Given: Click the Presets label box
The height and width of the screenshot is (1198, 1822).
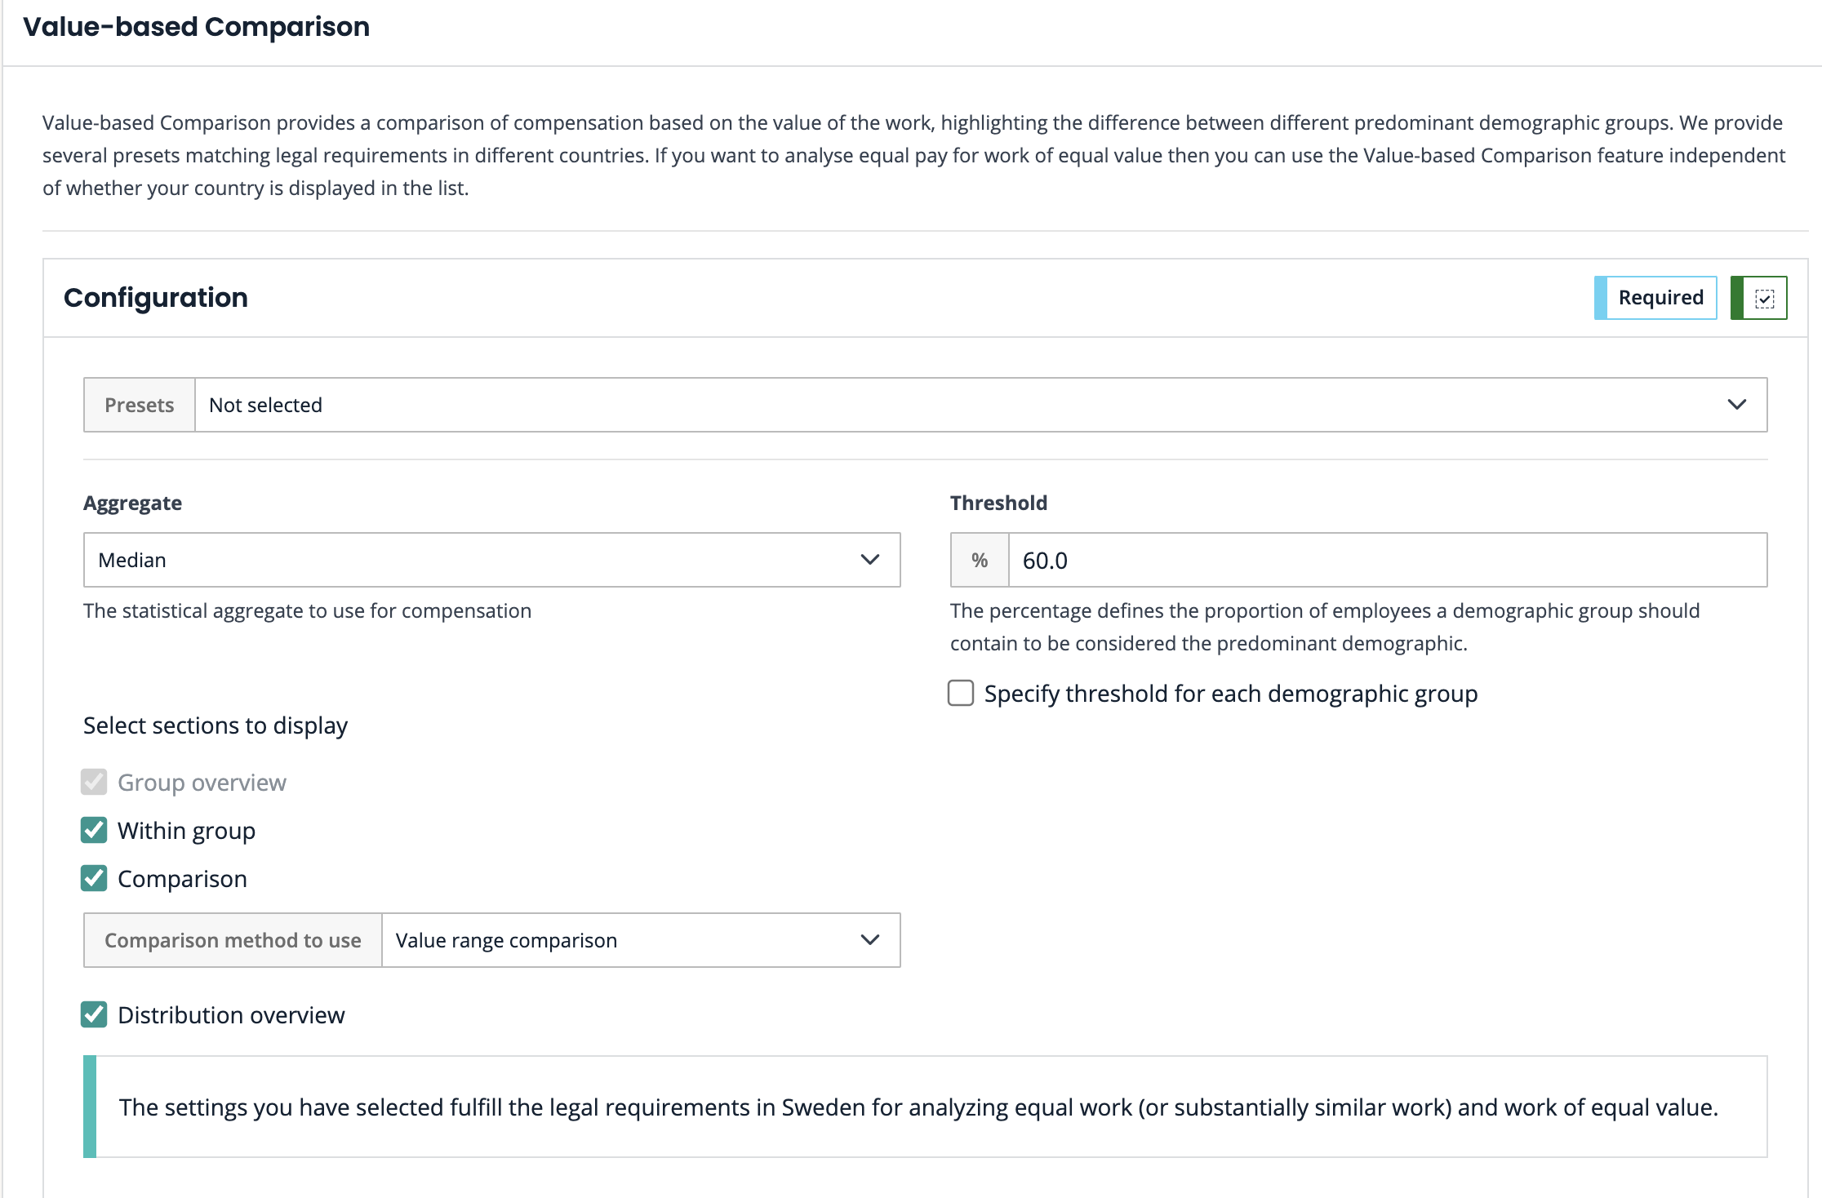Looking at the screenshot, I should pos(140,405).
